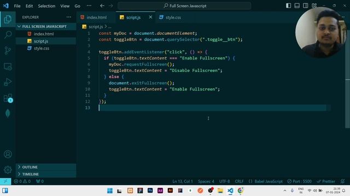Open Illustrator from the taskbar

[x=170, y=191]
